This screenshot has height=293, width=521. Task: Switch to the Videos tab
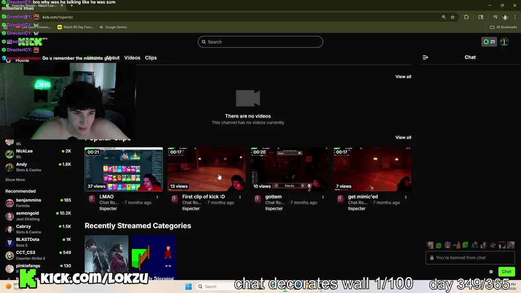click(x=132, y=58)
